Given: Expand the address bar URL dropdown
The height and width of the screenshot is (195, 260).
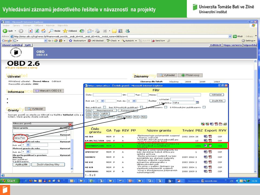Looking at the screenshot, I should (x=230, y=37).
